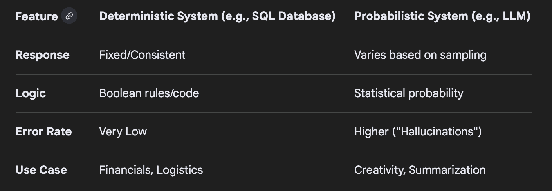Click the word 'Summarization'

click(447, 170)
